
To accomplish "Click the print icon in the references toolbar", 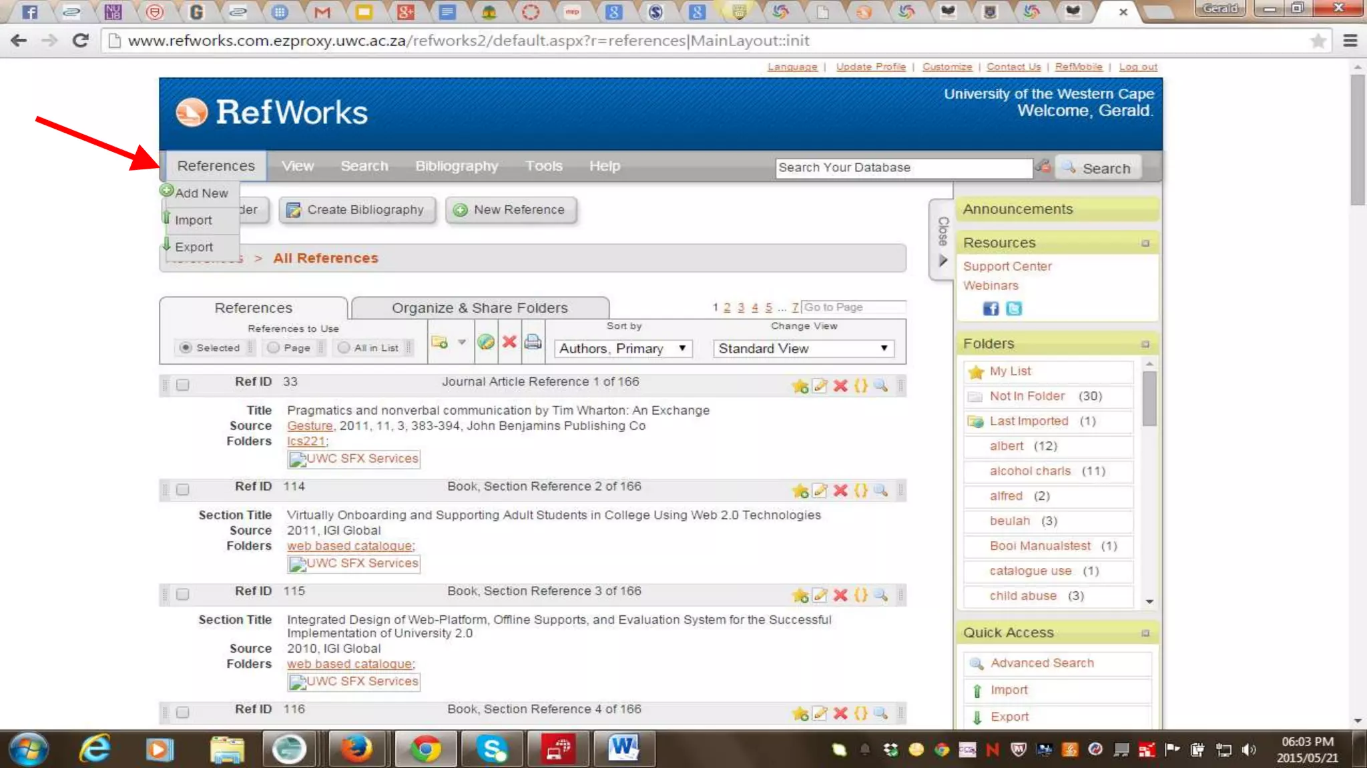I will 533,342.
